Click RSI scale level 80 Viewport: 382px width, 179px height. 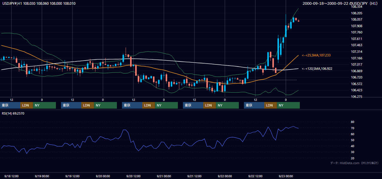[x=353, y=122]
